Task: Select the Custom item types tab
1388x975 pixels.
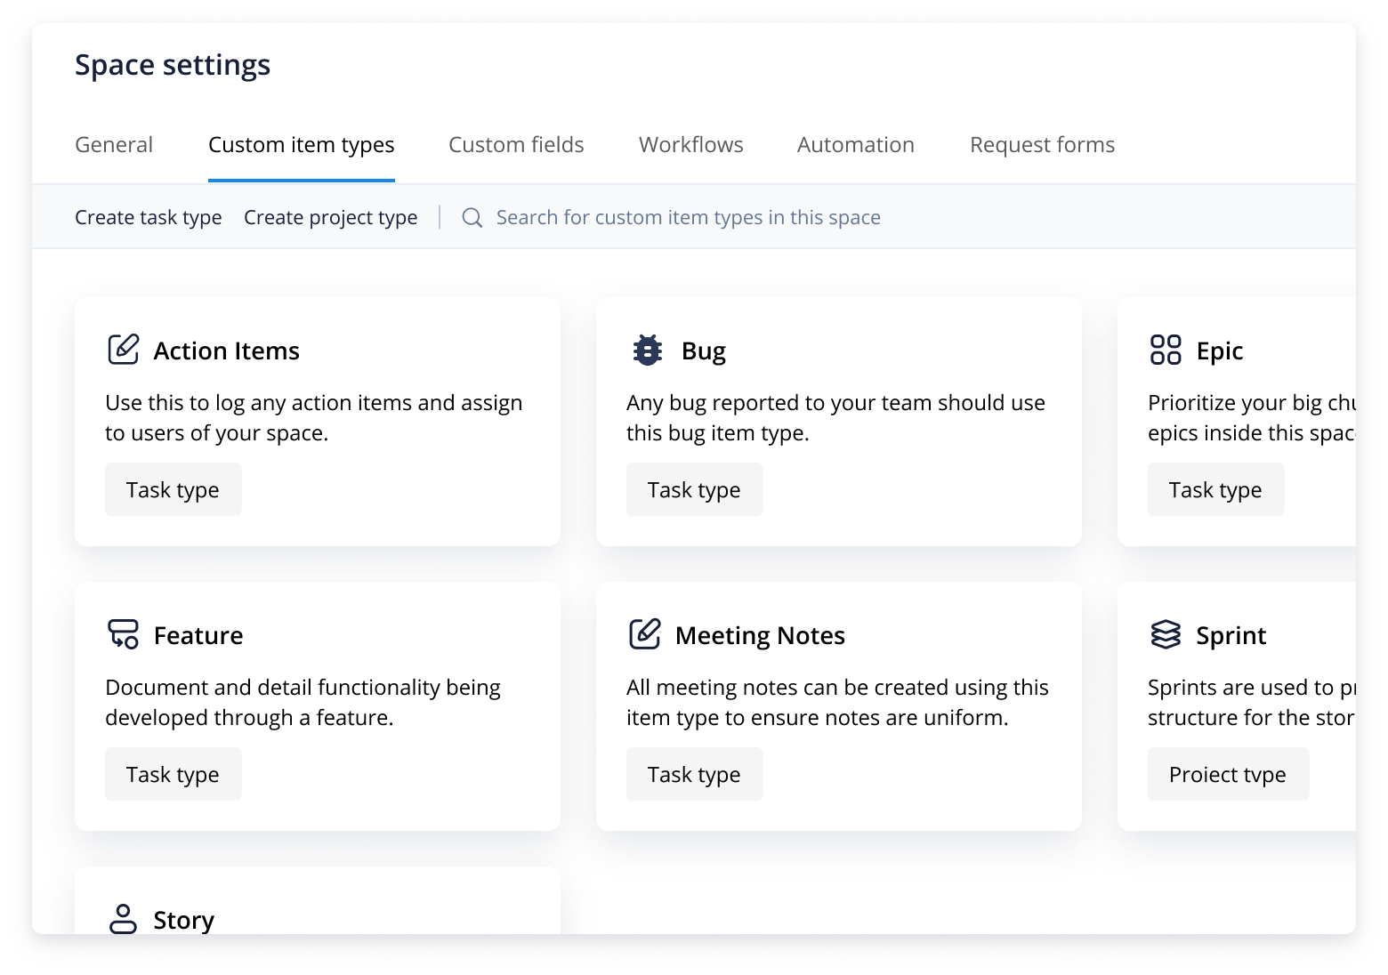Action: [302, 144]
